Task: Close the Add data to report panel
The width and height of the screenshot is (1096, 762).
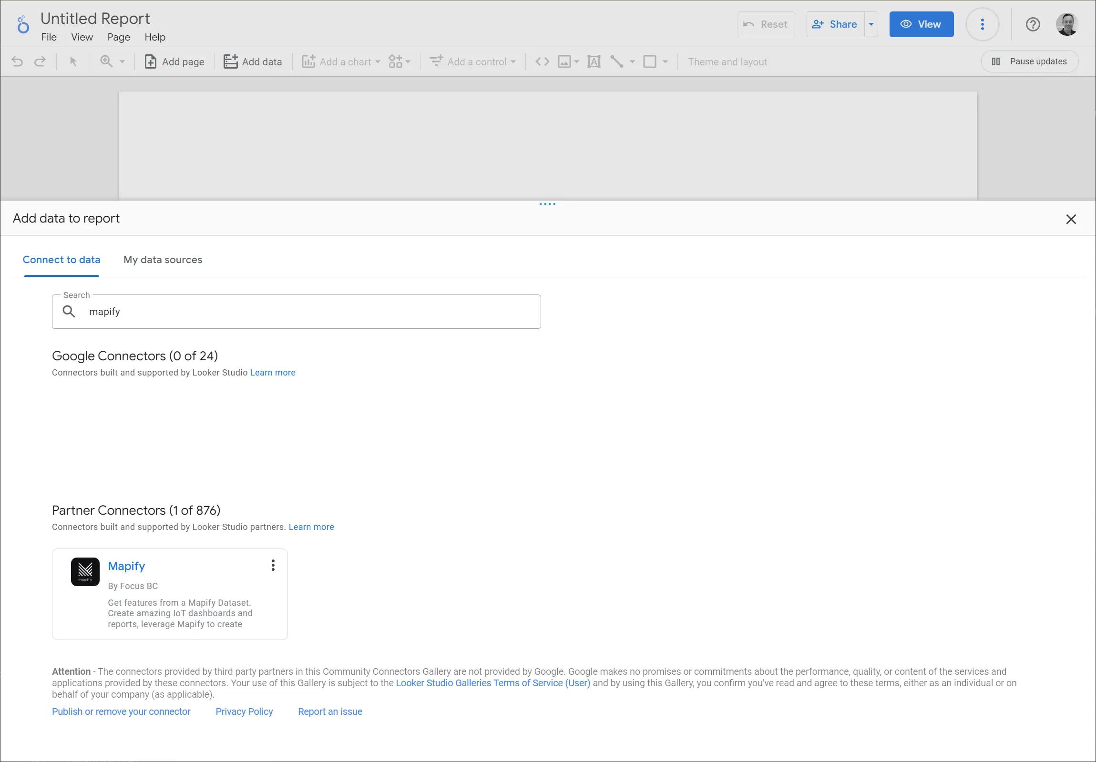Action: (1071, 219)
